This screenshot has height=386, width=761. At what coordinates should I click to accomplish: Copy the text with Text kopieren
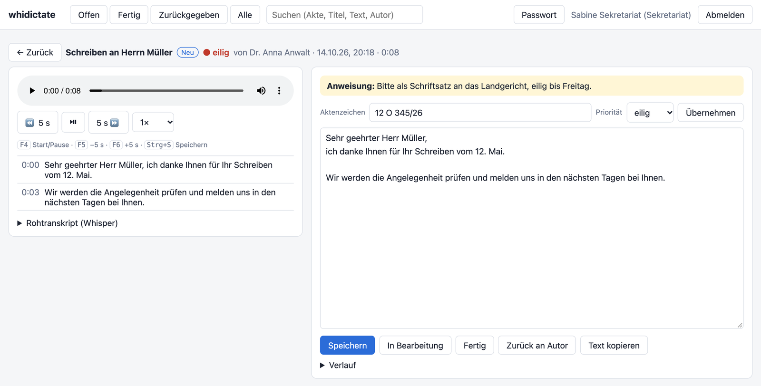pos(614,346)
